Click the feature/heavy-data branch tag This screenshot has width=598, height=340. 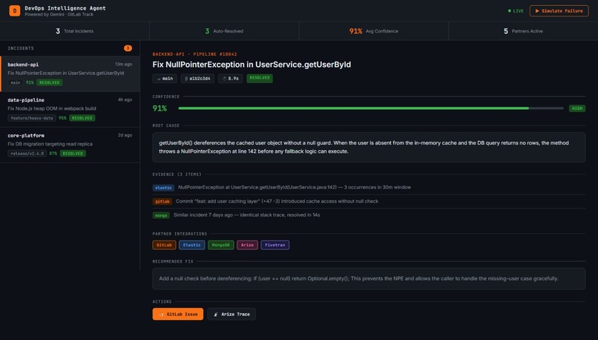(x=32, y=118)
